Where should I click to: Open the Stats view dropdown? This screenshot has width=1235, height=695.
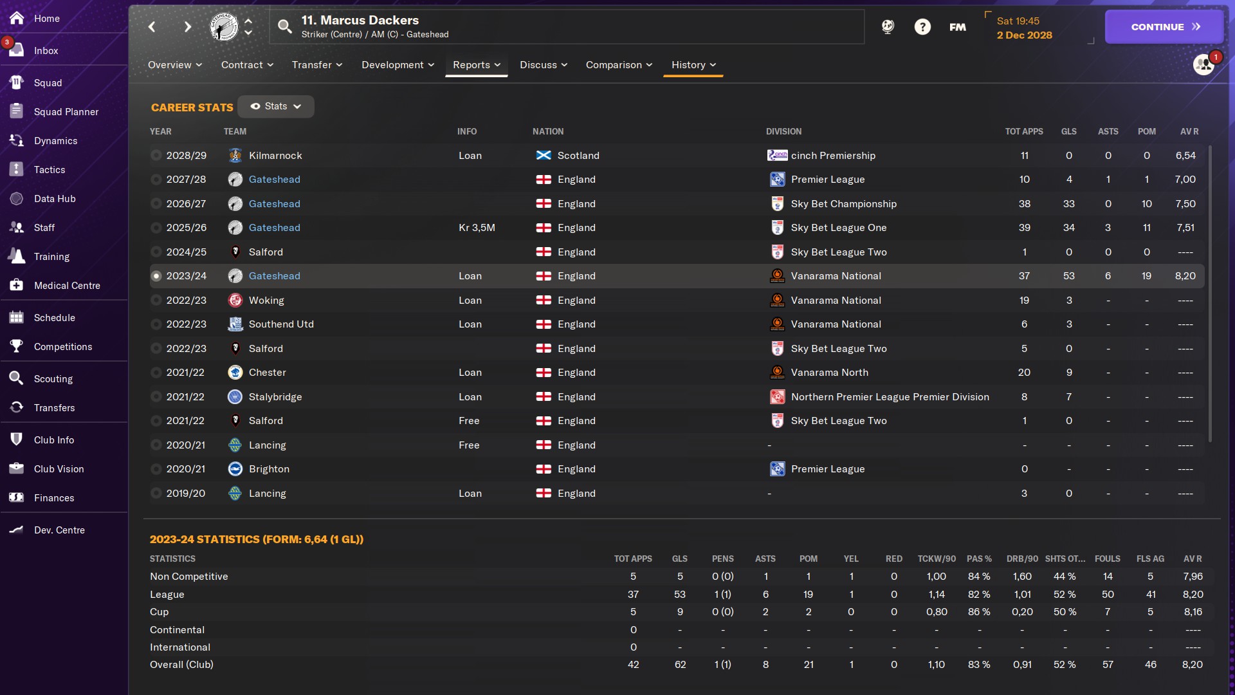point(276,106)
